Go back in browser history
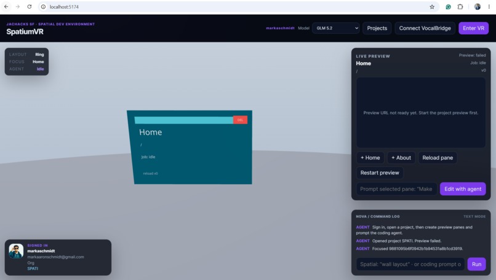 point(6,7)
